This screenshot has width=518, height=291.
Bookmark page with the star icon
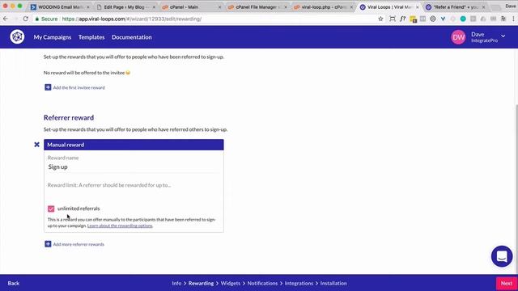coord(380,19)
